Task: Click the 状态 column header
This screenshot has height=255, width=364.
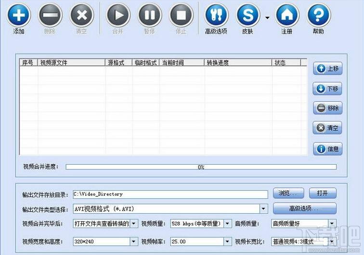Action: tap(286, 63)
